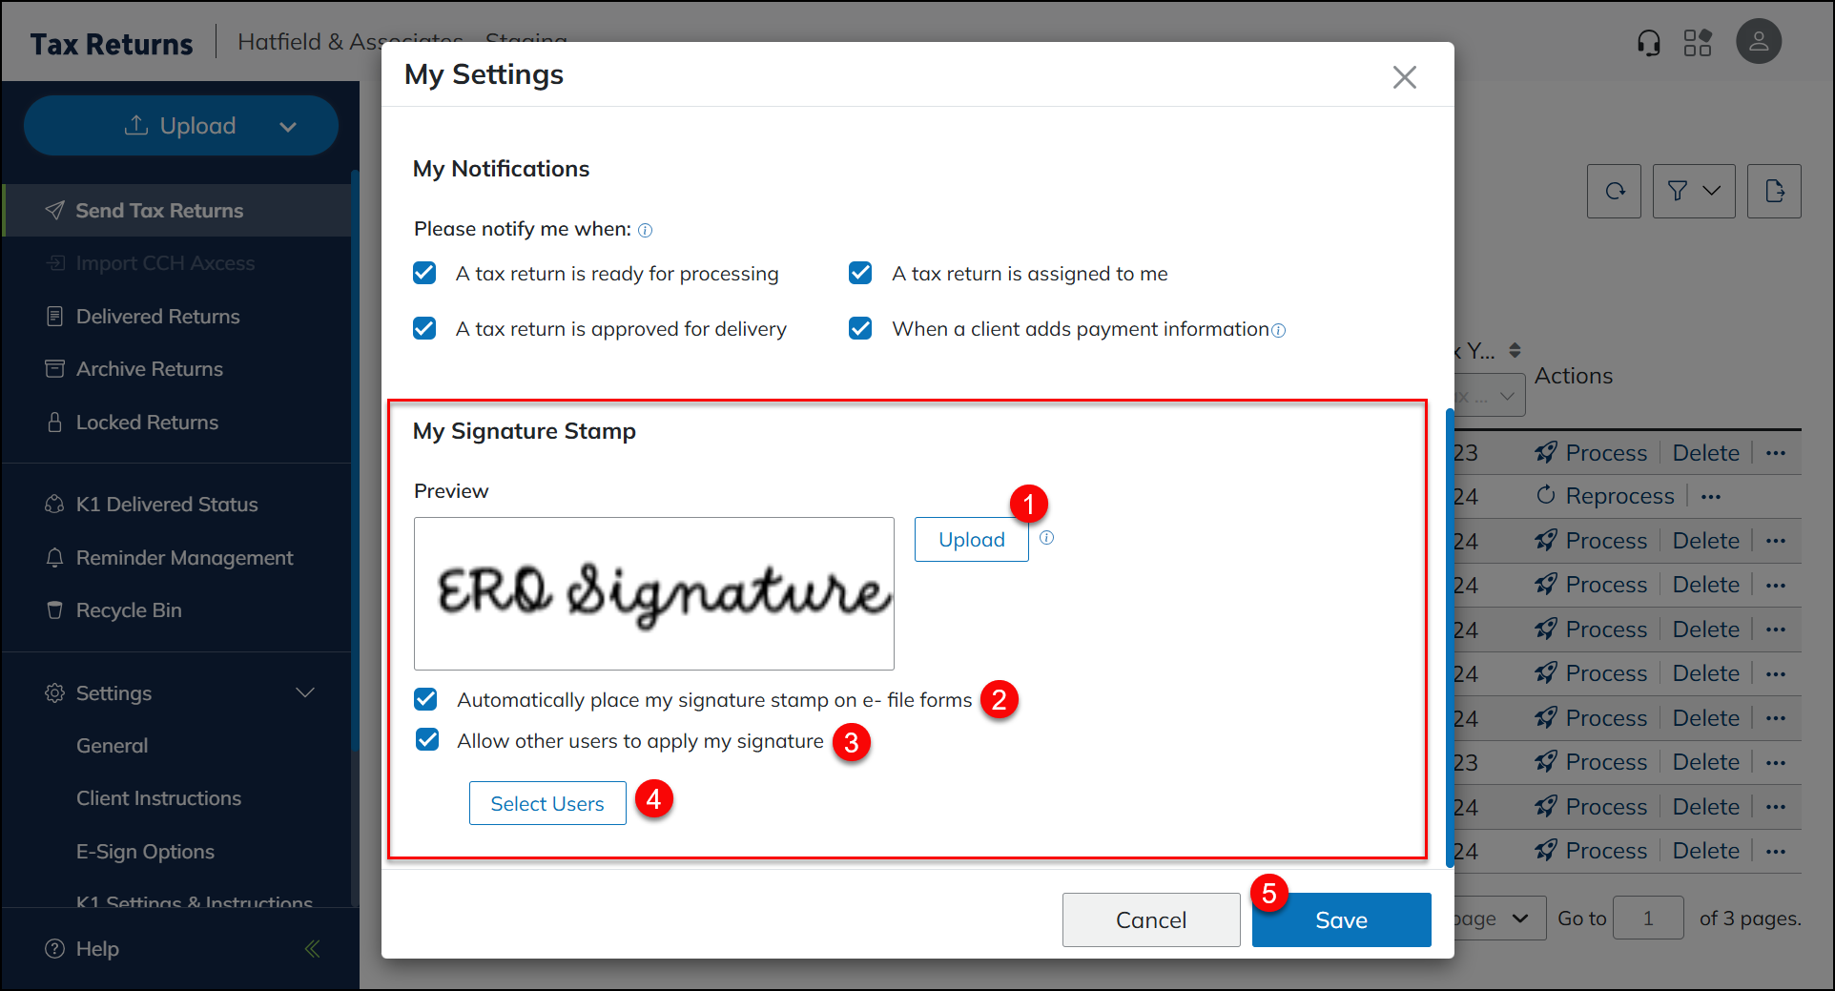1835x991 pixels.
Task: Open the app switcher grid icon
Action: pos(1698,43)
